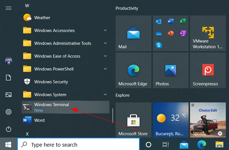Expand the Windows Administrative Tools chevron
This screenshot has width=229, height=150.
(x=105, y=43)
